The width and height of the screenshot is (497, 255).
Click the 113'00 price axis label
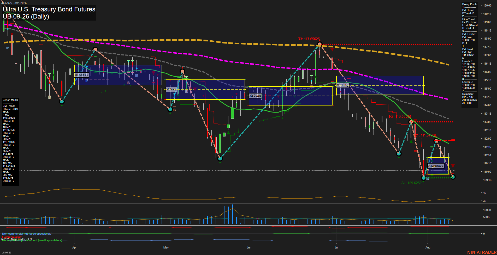coord(487,122)
